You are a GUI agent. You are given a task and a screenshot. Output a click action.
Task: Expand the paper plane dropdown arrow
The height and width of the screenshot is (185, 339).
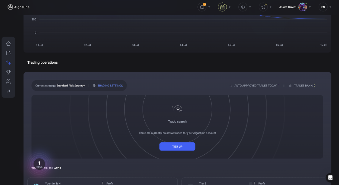tap(271, 7)
